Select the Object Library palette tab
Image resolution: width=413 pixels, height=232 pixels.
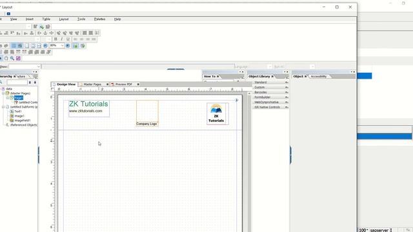coord(259,76)
